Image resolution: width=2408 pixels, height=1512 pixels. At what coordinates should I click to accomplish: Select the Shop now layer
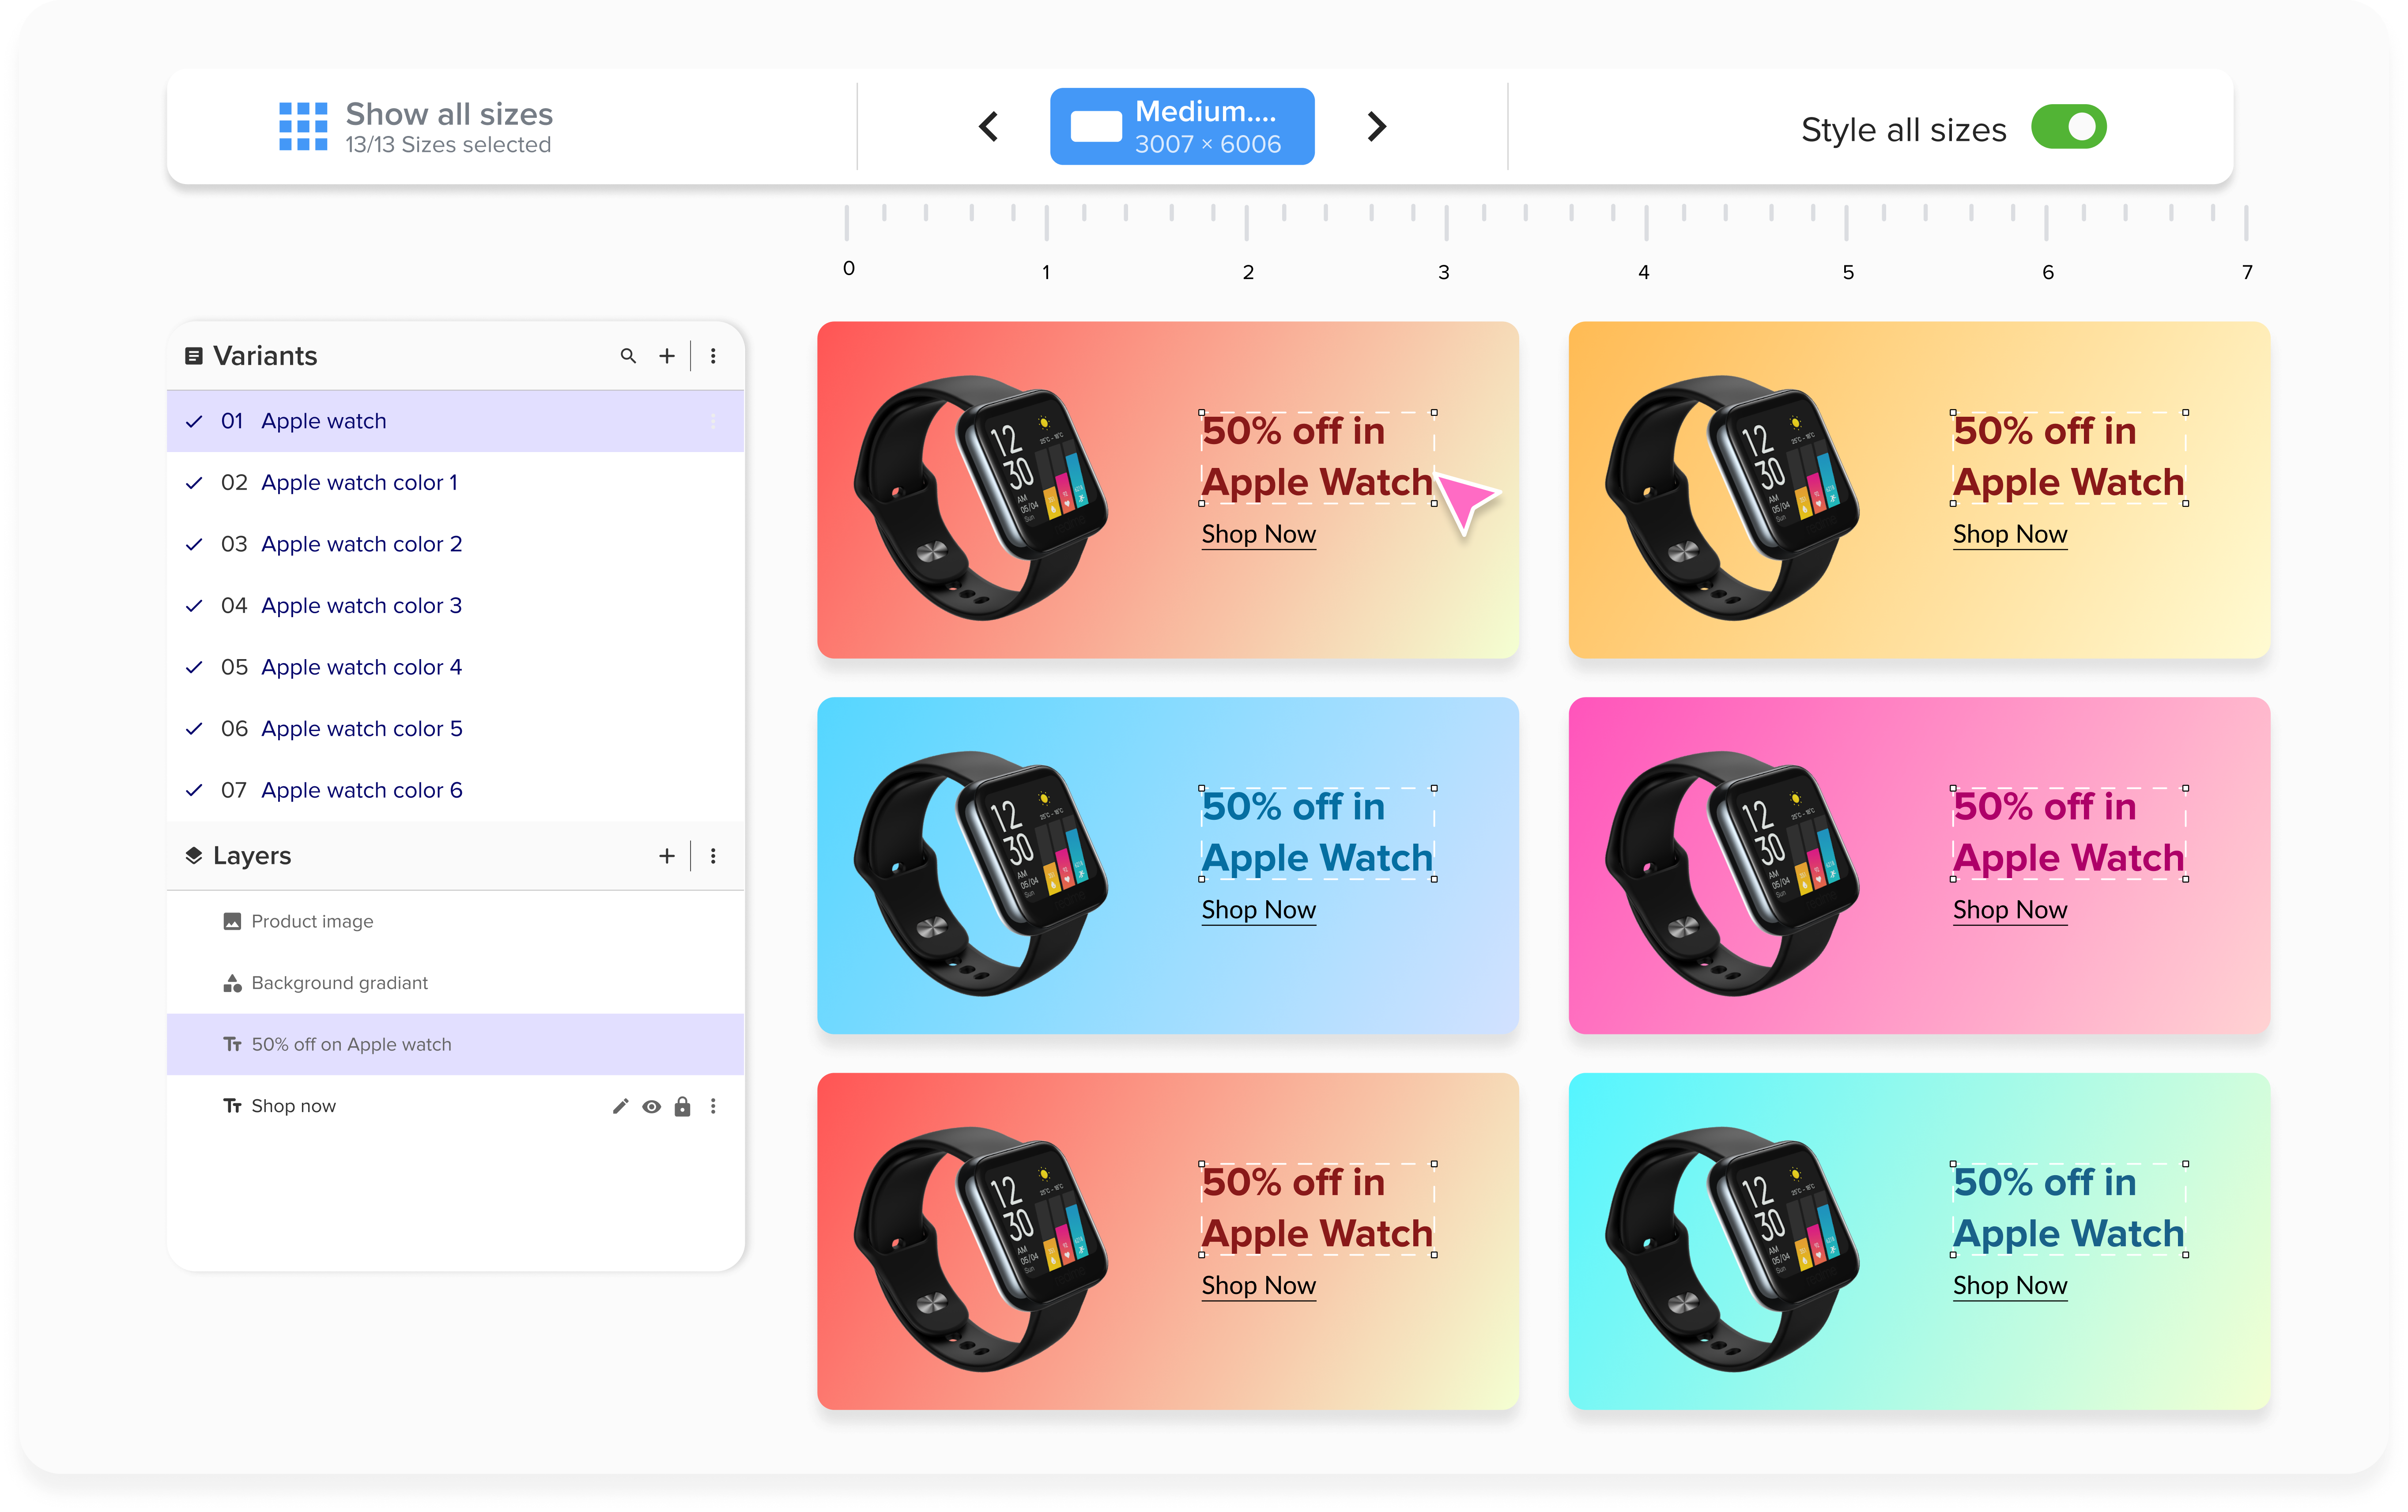click(455, 1106)
